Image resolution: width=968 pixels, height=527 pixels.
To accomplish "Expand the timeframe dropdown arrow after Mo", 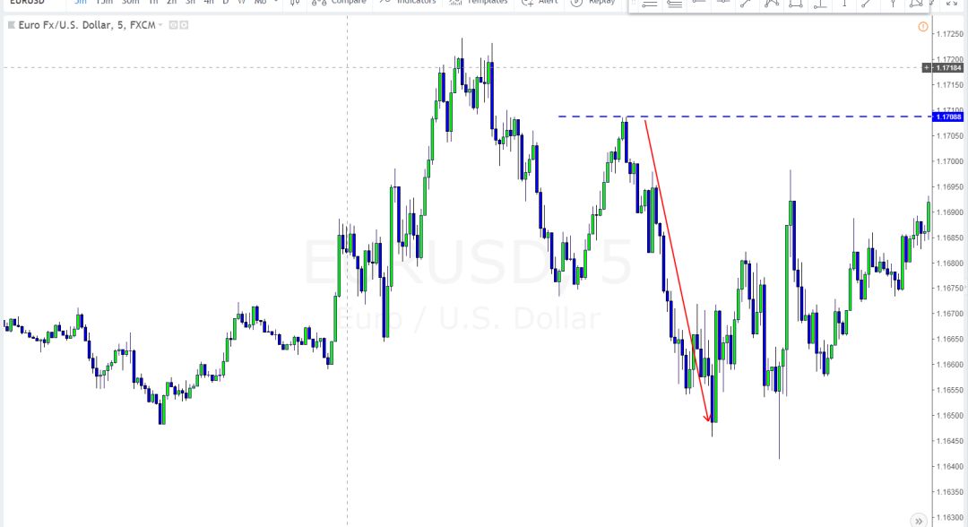I will pyautogui.click(x=276, y=2).
